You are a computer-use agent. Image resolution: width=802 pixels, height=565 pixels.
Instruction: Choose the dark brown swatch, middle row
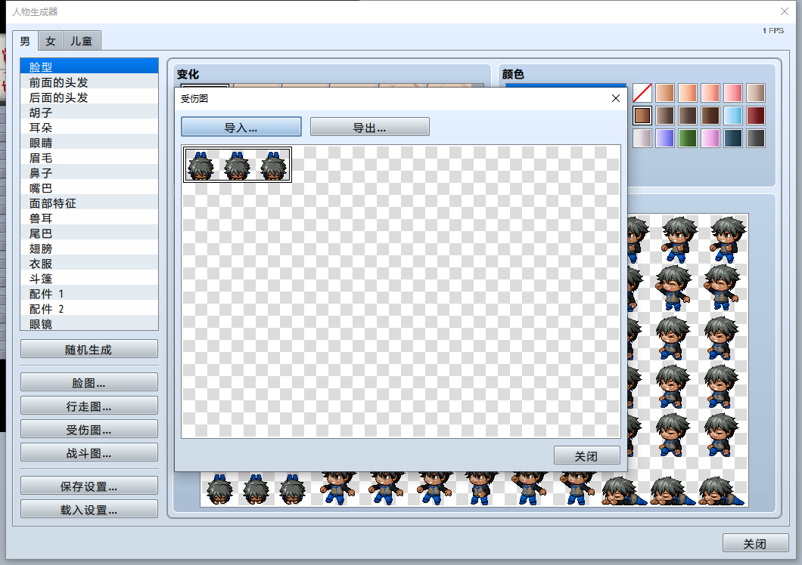(x=688, y=116)
